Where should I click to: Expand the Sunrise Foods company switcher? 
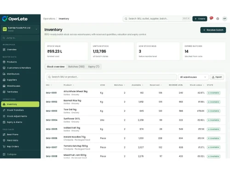(20, 29)
